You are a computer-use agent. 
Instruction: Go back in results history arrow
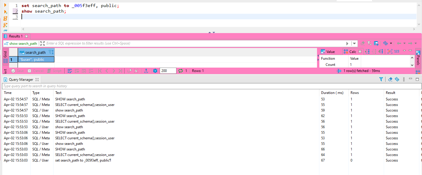point(399,43)
